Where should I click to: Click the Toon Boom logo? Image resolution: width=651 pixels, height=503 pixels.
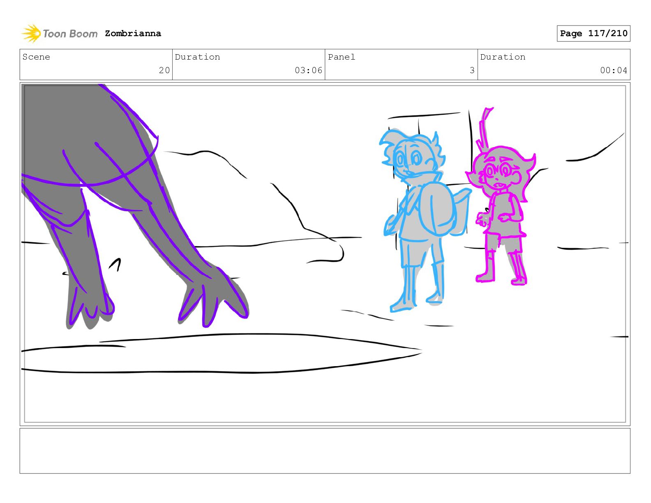[x=60, y=33]
